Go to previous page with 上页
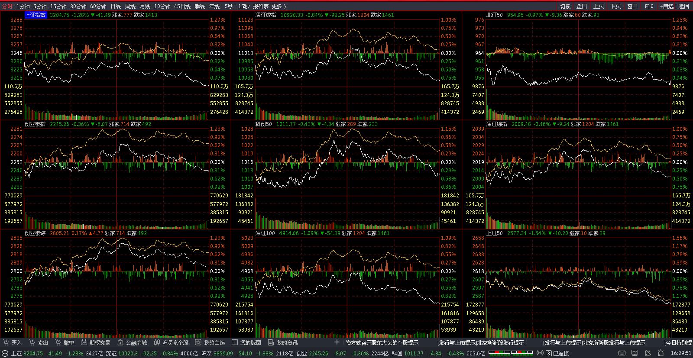693x358 pixels. click(599, 6)
